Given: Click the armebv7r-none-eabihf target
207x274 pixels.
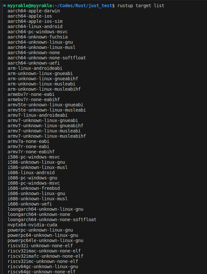Looking at the screenshot, I should click(x=34, y=100).
